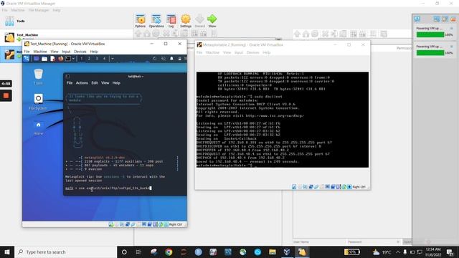Click the Discard toolbar icon

pos(200,21)
